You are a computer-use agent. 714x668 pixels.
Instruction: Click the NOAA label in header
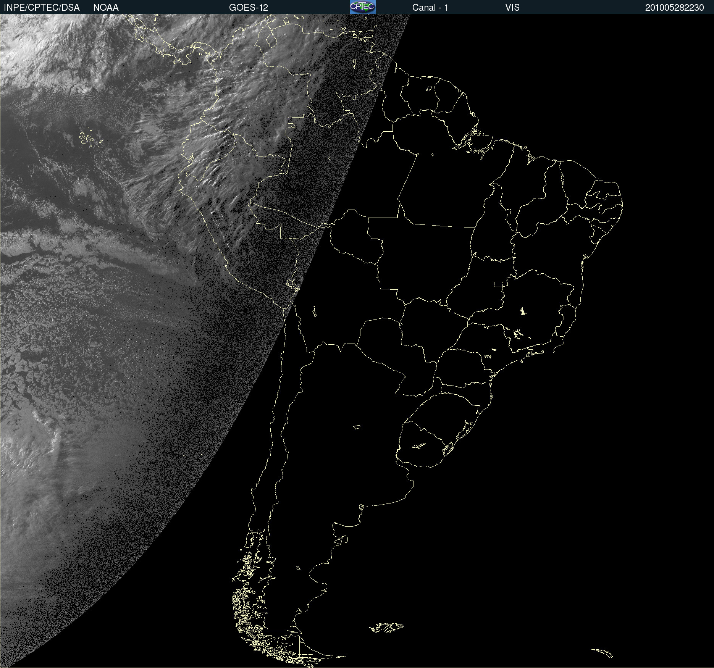[x=106, y=8]
